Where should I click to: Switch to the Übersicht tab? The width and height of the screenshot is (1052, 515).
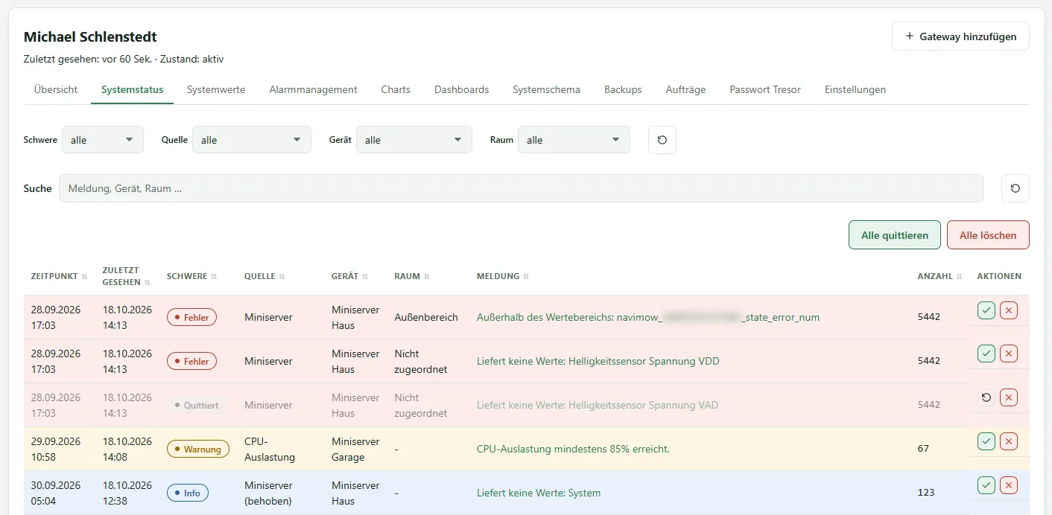[x=56, y=89]
